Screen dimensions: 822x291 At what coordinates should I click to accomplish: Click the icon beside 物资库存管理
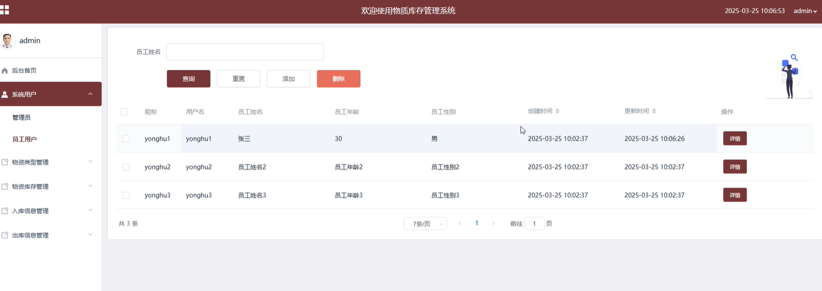point(5,187)
